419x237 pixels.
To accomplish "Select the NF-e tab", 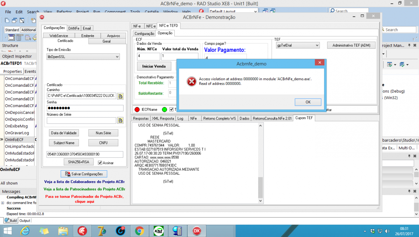I will coord(137,26).
